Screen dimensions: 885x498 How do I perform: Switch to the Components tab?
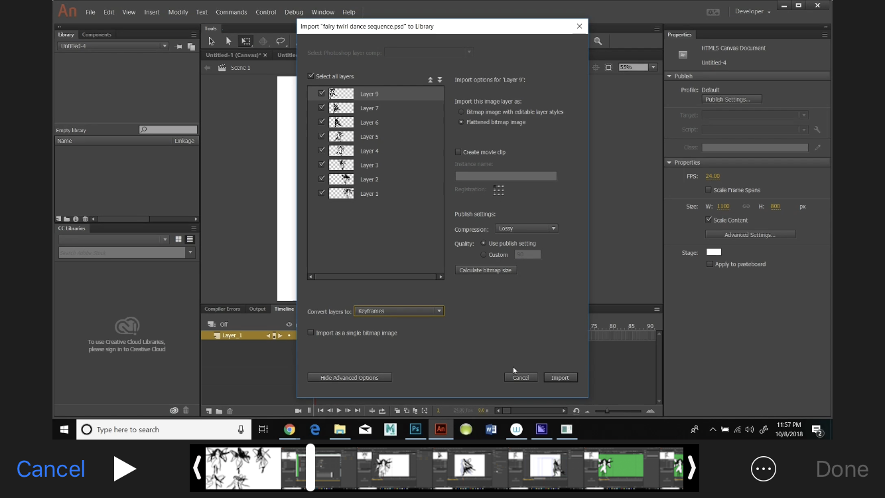96,35
